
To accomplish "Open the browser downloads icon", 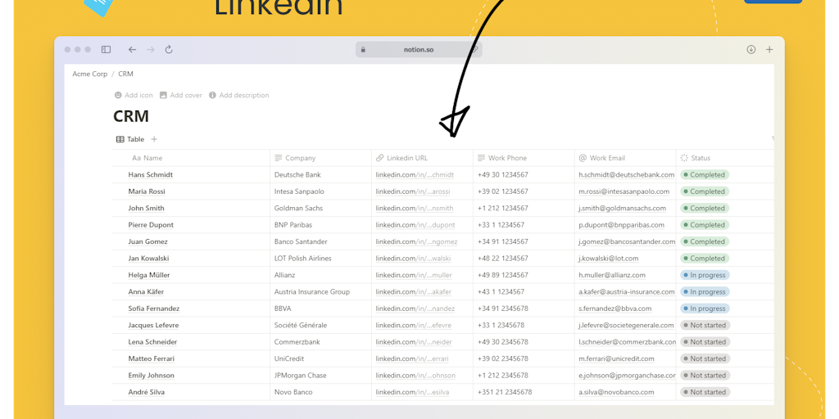I will pos(751,50).
